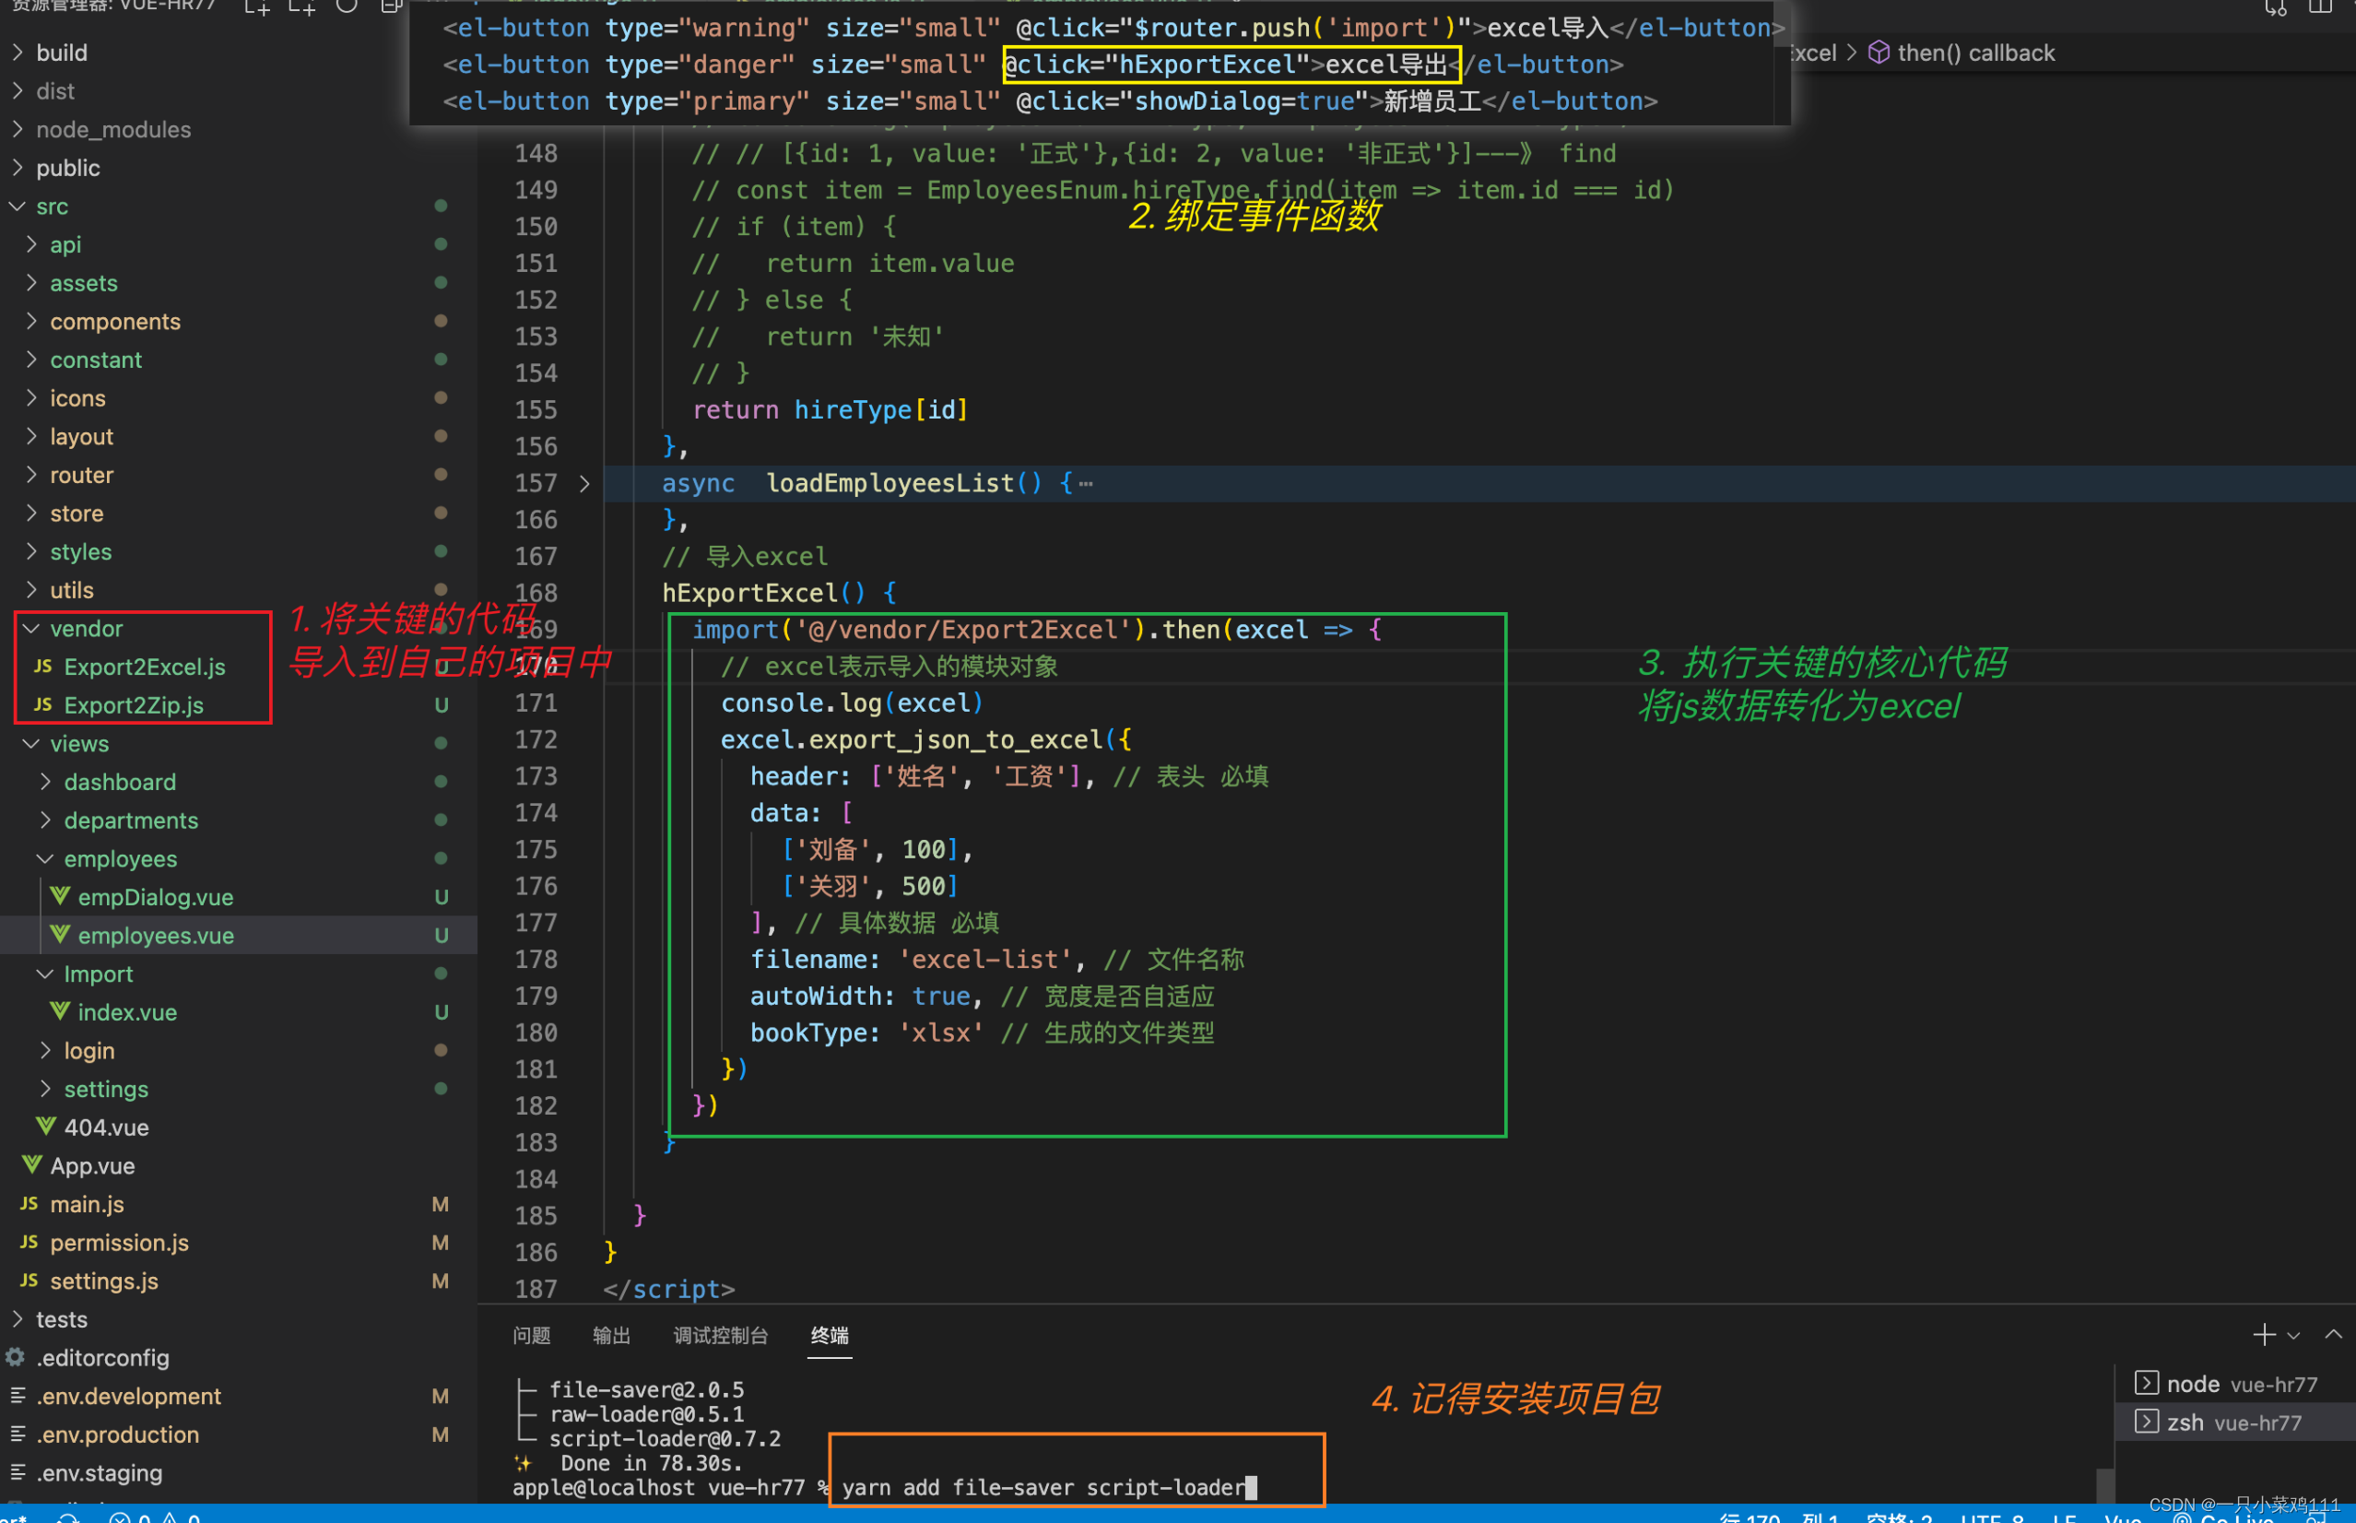Maximize terminal panel with the up-chevron icon
2356x1523 pixels.
(2333, 1335)
